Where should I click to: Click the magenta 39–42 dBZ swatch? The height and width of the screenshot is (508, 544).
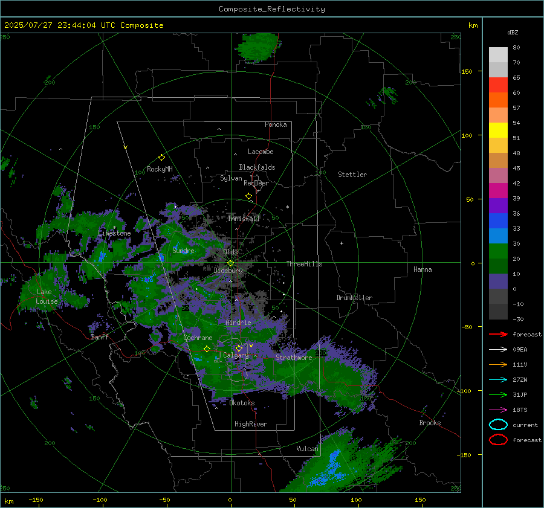coord(498,190)
